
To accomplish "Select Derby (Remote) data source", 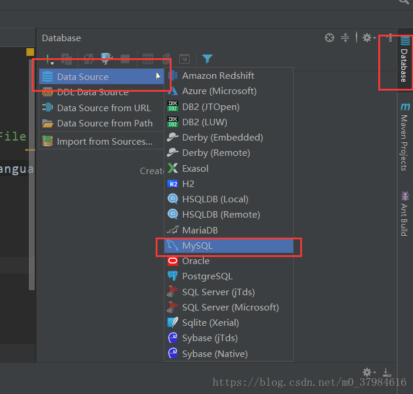I will coord(229,153).
